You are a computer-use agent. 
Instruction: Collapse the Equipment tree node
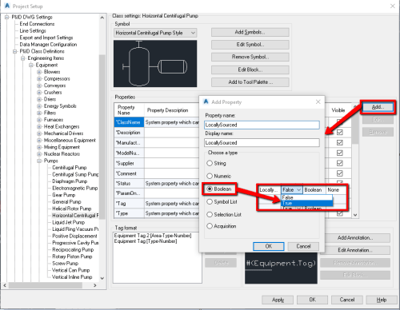coord(31,66)
